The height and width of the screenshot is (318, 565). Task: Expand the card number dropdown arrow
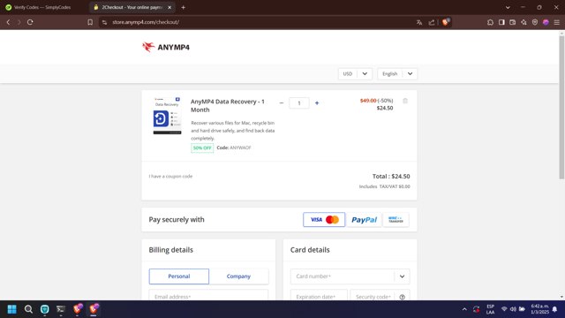tap(403, 276)
